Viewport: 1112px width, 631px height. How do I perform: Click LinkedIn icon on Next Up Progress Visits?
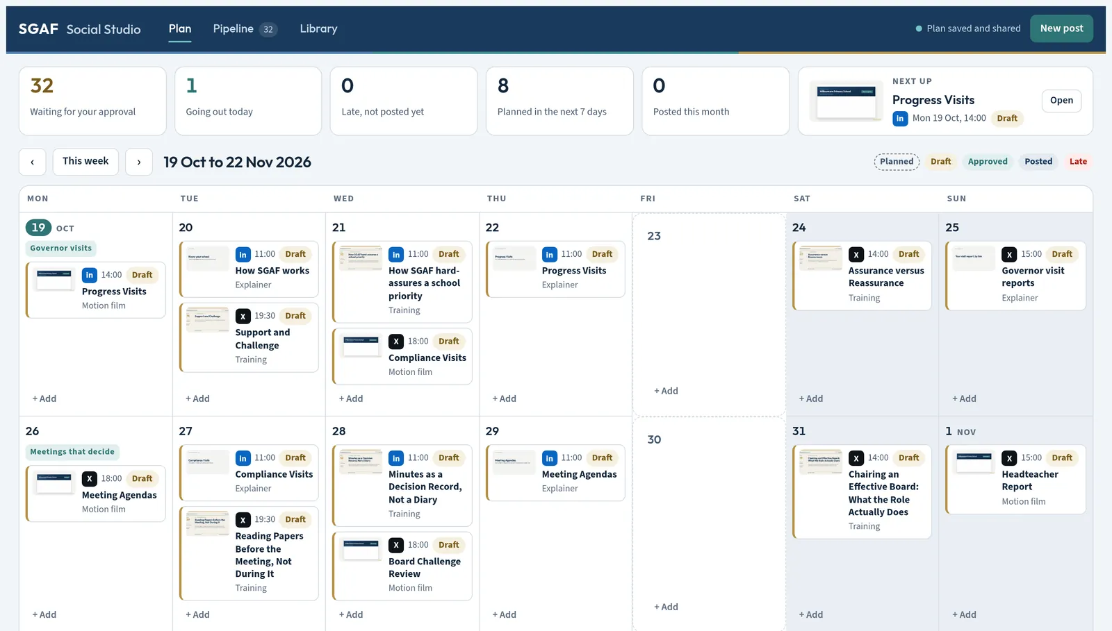[900, 119]
